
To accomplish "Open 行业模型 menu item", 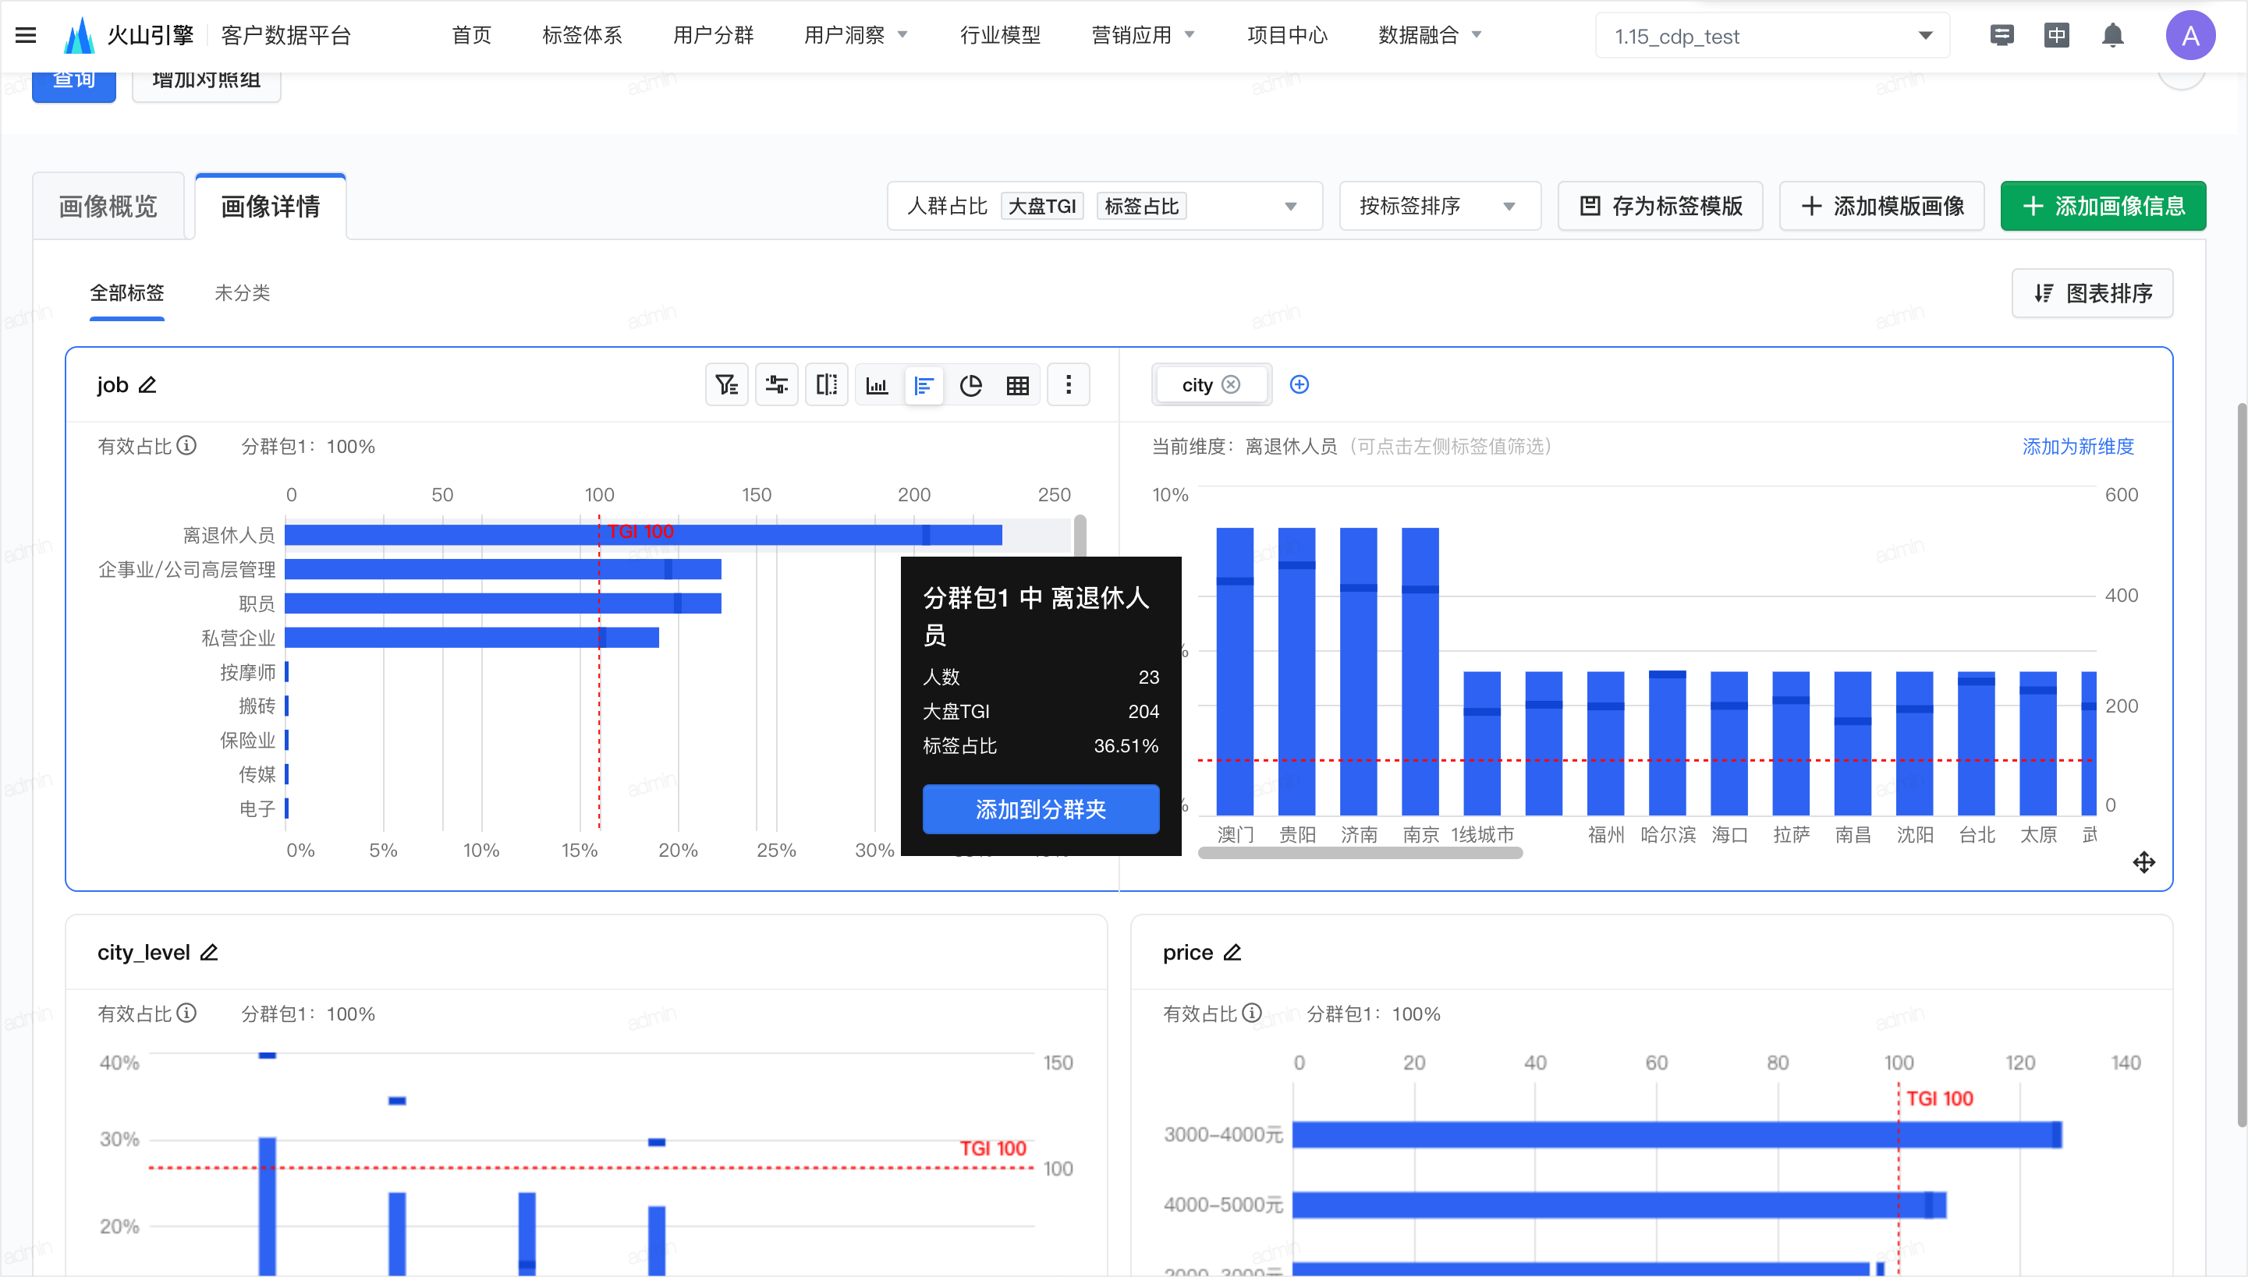I will tap(1000, 35).
